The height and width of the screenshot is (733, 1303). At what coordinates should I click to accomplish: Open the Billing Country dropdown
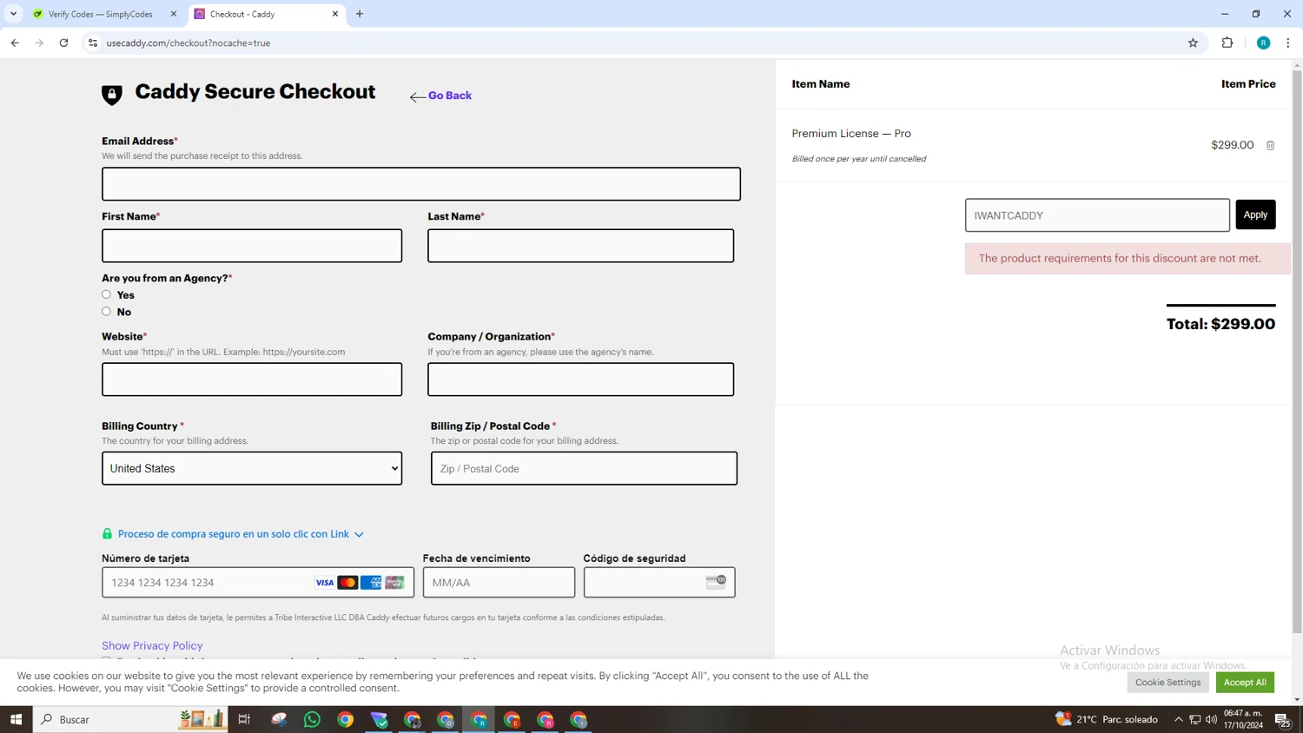tap(252, 468)
